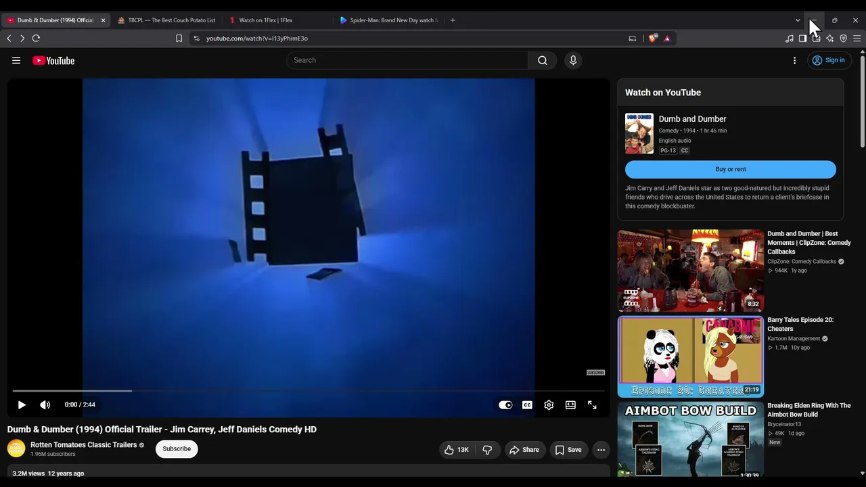Open the Brave Rewards triangle icon

[667, 39]
